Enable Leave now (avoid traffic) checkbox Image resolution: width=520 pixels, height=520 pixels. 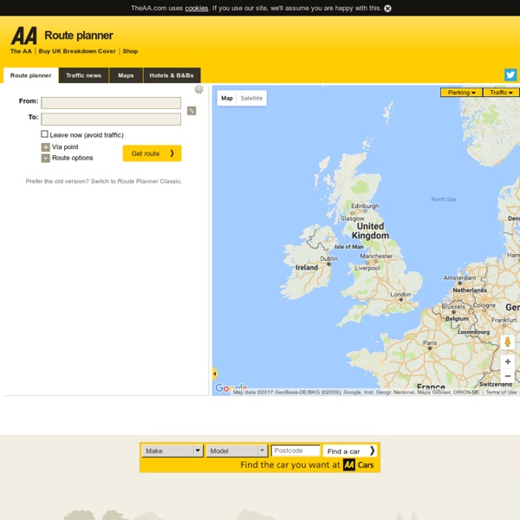pyautogui.click(x=45, y=134)
